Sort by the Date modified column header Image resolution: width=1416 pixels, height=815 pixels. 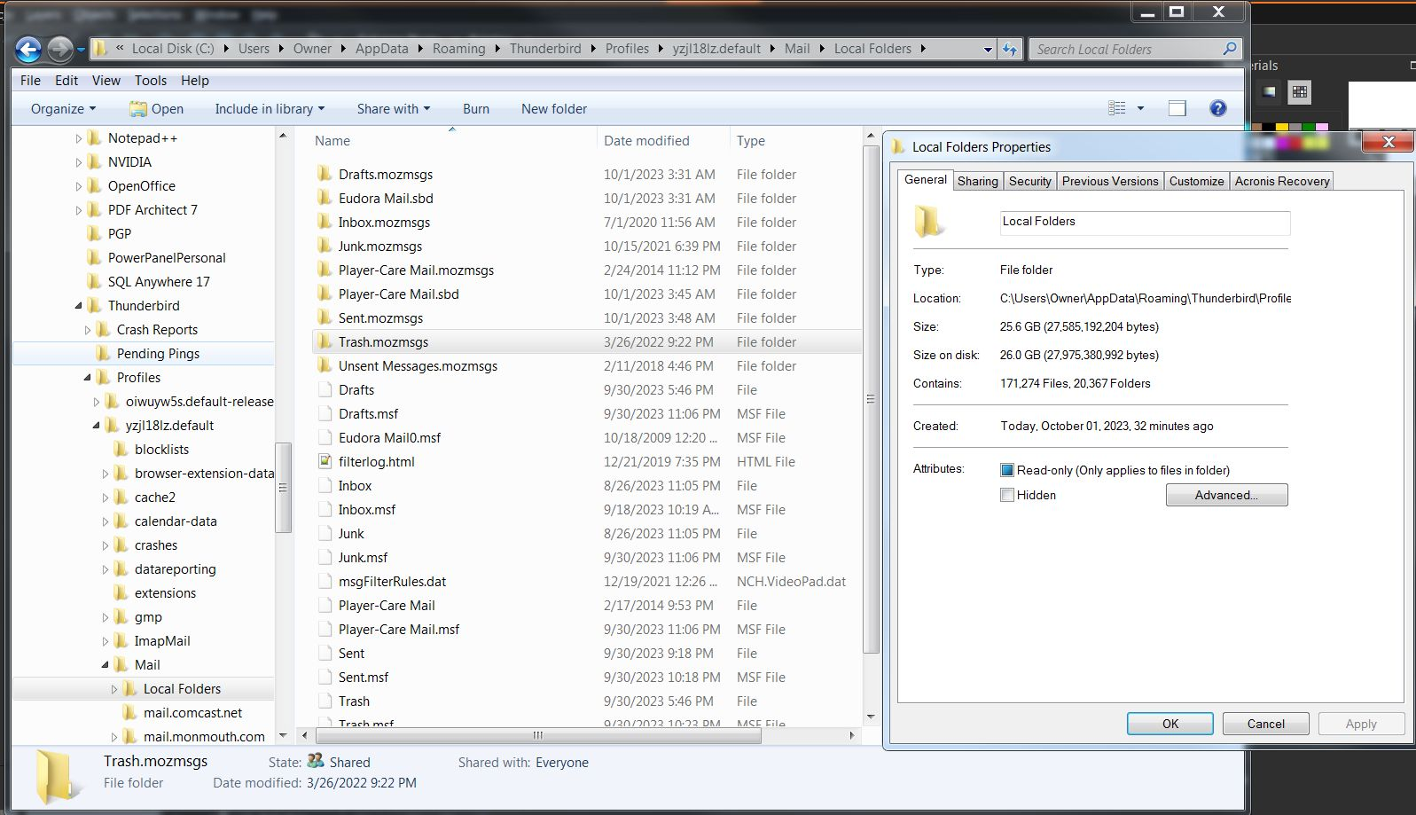pos(646,141)
